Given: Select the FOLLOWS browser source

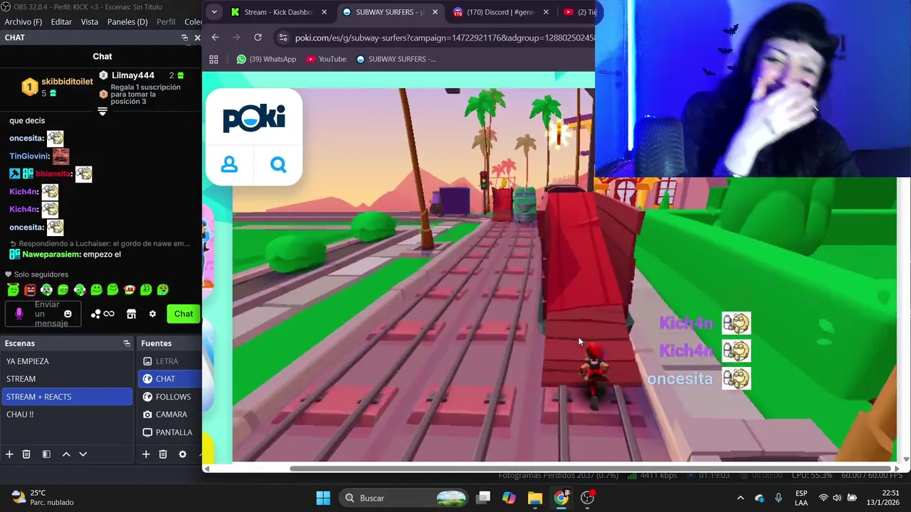Looking at the screenshot, I should point(170,397).
